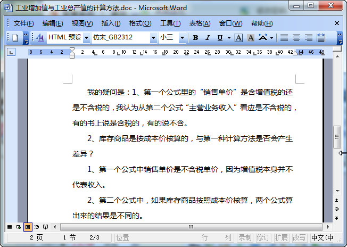This screenshot has height=247, width=347.
Task: Open Character Scaling dropdown arrow
Action: (271, 38)
